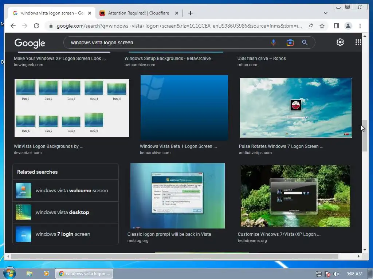
Task: Open Google quick settings gear
Action: [x=340, y=42]
